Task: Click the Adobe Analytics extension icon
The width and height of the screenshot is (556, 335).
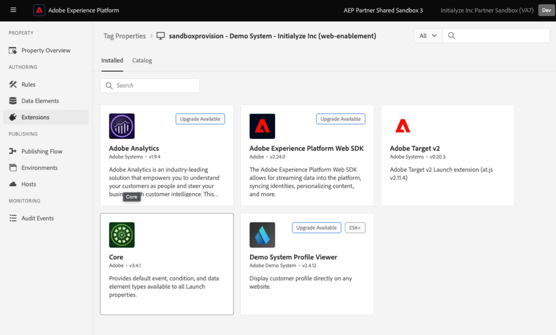Action: [122, 126]
